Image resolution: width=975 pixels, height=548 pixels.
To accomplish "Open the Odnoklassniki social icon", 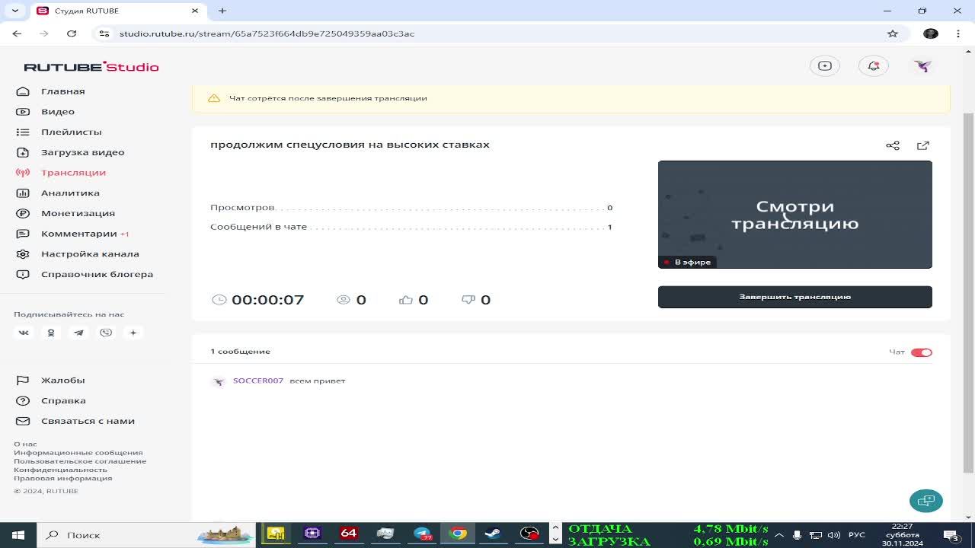I will (x=51, y=333).
